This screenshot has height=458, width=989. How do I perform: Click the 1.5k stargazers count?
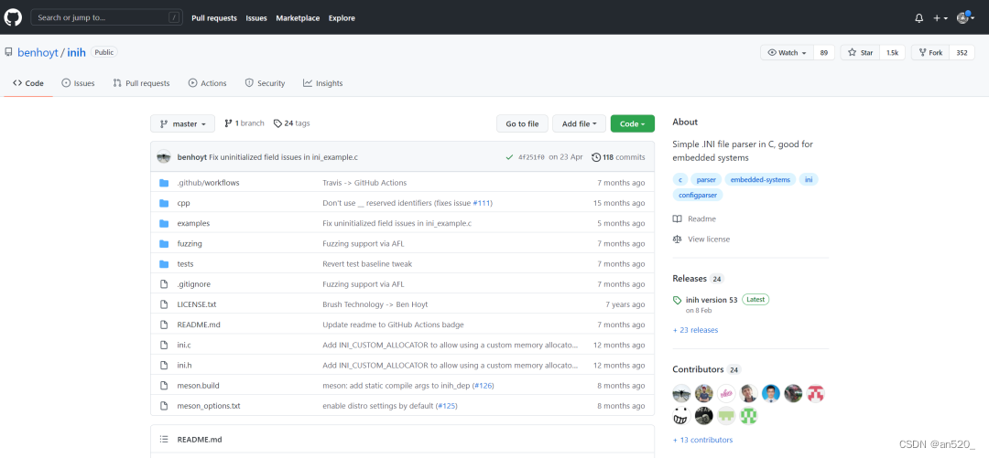coord(892,53)
